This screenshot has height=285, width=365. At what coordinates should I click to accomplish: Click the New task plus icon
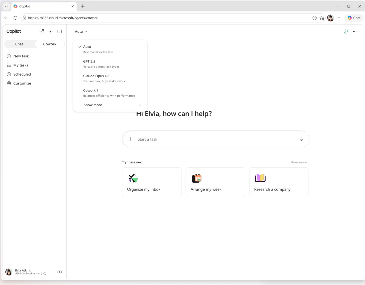(9, 56)
